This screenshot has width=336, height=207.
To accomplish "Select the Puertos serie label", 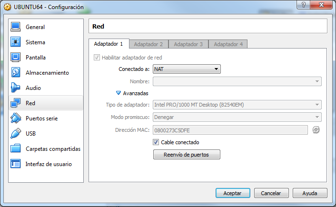I will click(x=41, y=118).
